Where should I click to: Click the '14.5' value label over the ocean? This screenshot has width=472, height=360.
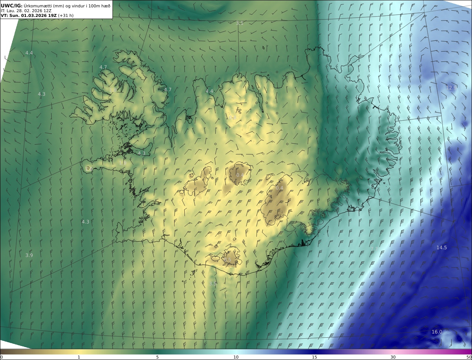(441, 247)
